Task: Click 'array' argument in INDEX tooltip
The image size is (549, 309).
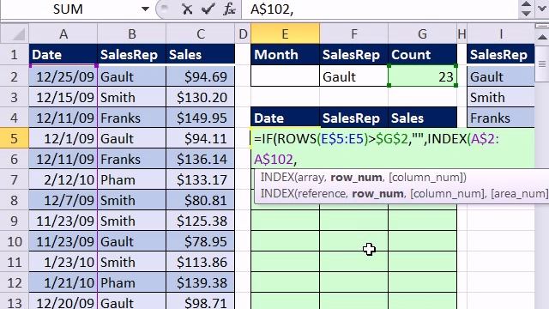Action: pos(311,178)
